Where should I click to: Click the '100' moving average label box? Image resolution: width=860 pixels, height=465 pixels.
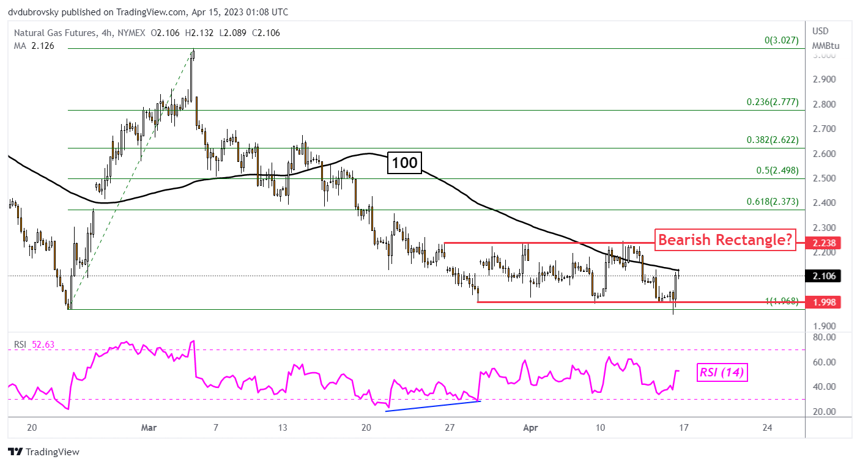[x=405, y=163]
